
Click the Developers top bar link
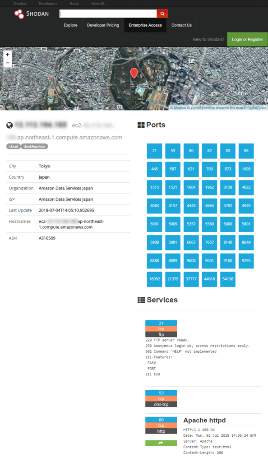[48, 4]
